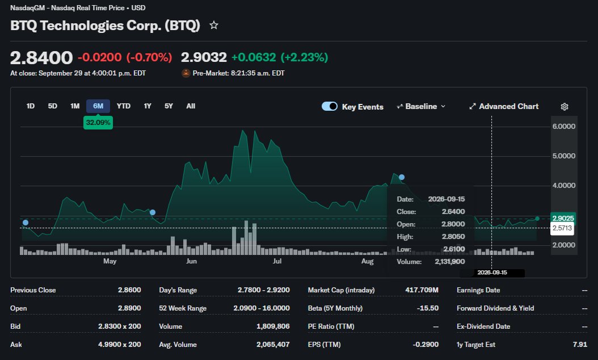
Task: Click the PE Ratio (TTM) label
Action: (x=331, y=326)
